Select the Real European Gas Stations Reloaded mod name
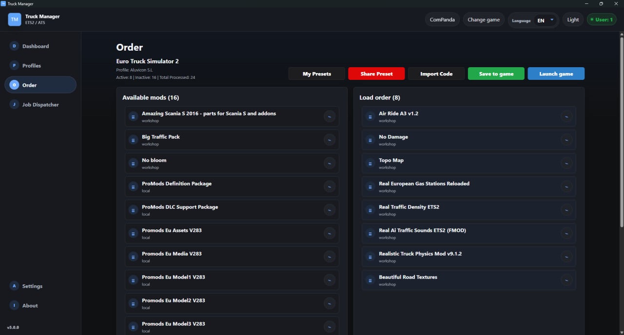The height and width of the screenshot is (335, 624). 424,184
